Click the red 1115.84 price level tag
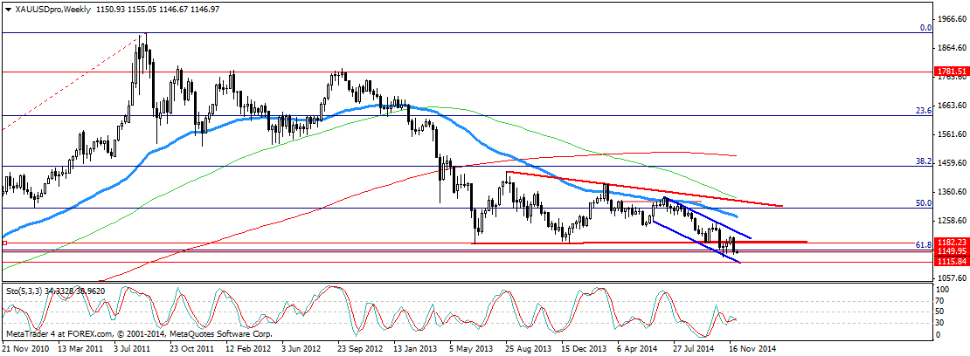970x356 pixels. tap(950, 262)
